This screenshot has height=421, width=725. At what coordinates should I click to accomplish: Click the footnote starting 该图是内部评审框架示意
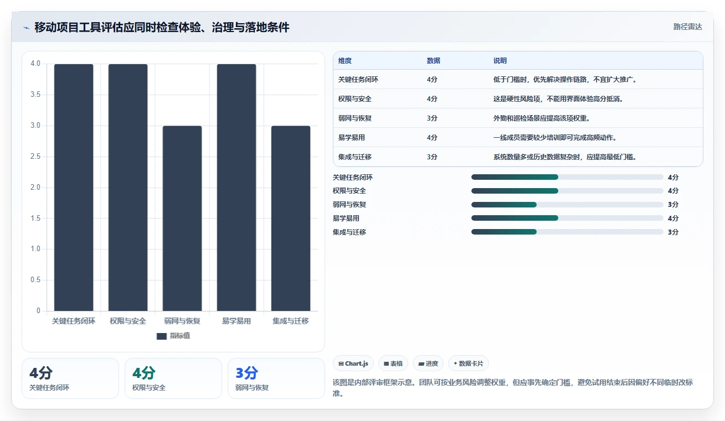(x=513, y=388)
